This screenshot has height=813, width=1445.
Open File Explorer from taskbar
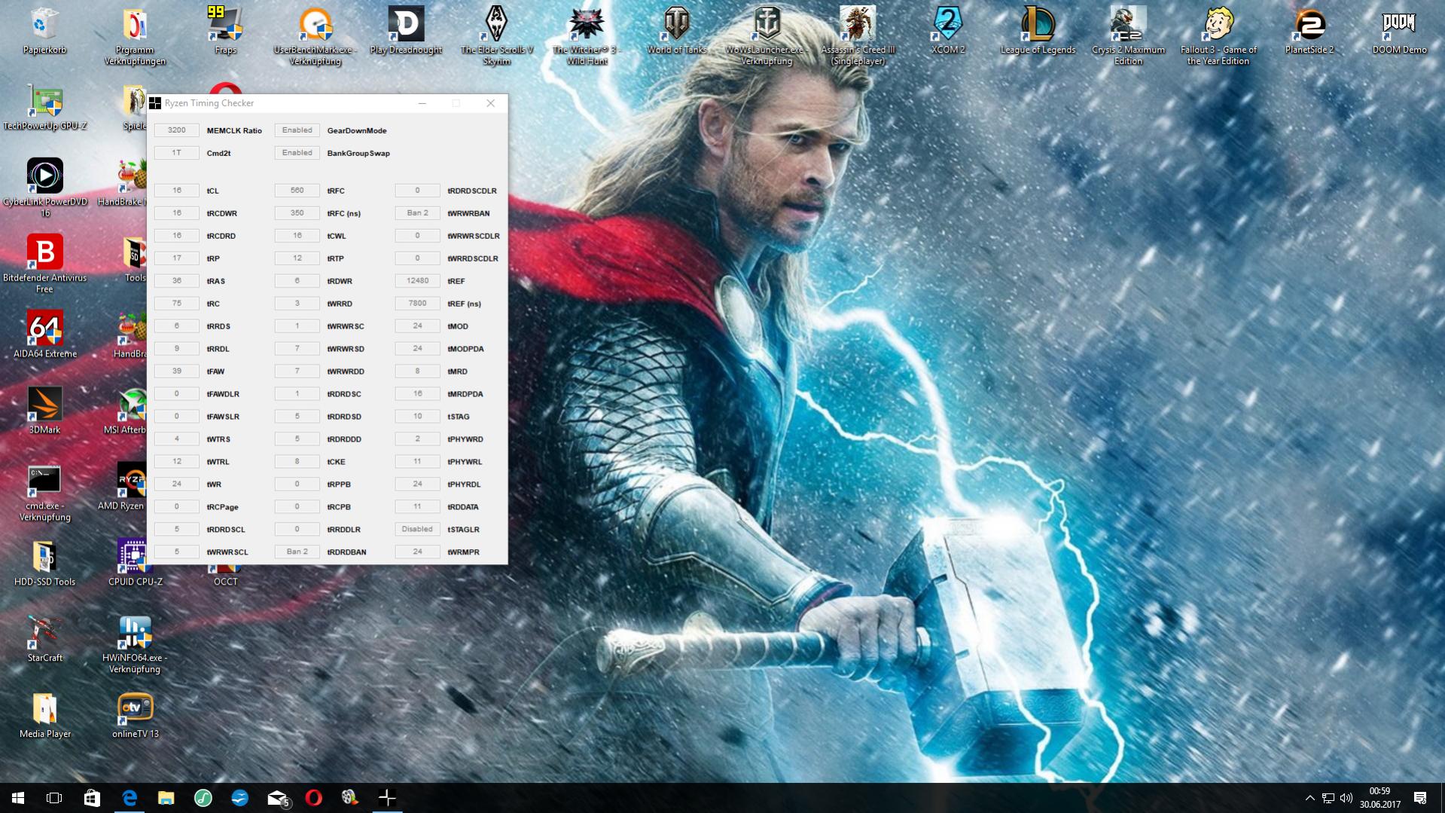tap(166, 798)
